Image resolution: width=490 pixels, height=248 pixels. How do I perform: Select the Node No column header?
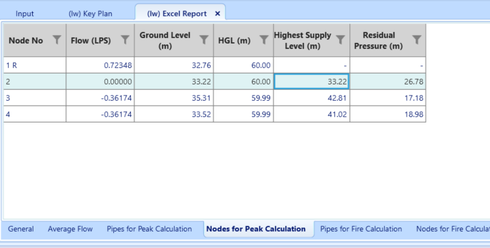(35, 41)
